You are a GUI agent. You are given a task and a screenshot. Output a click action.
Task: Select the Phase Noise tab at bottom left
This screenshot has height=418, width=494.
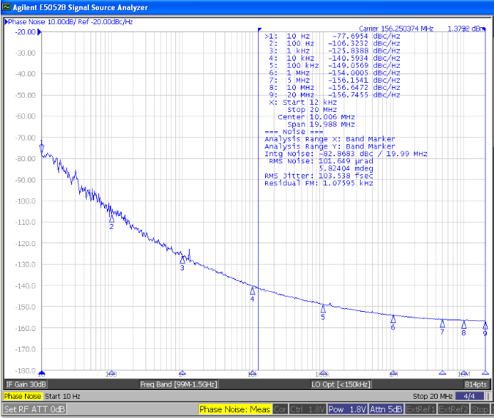pyautogui.click(x=23, y=396)
